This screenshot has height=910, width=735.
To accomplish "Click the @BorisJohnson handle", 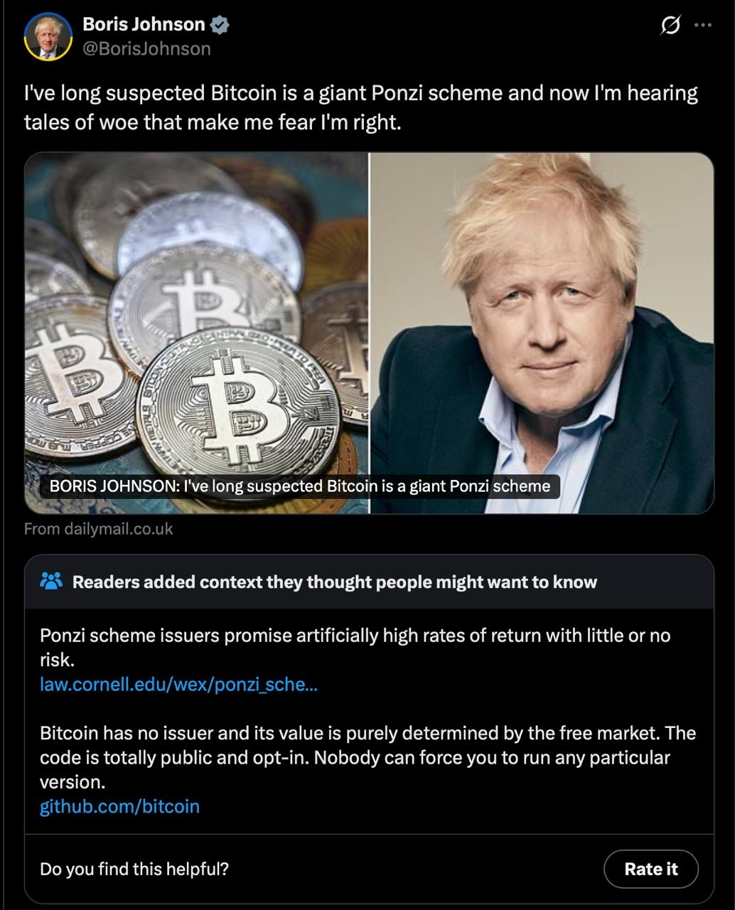I will pyautogui.click(x=146, y=48).
